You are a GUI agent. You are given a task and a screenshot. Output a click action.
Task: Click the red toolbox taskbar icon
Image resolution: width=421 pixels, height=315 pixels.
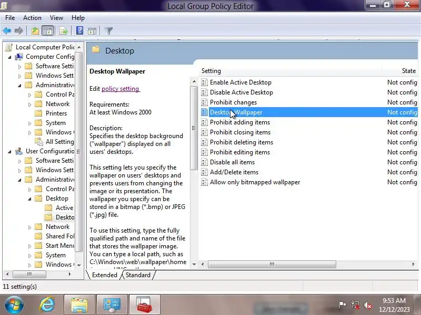(144, 305)
